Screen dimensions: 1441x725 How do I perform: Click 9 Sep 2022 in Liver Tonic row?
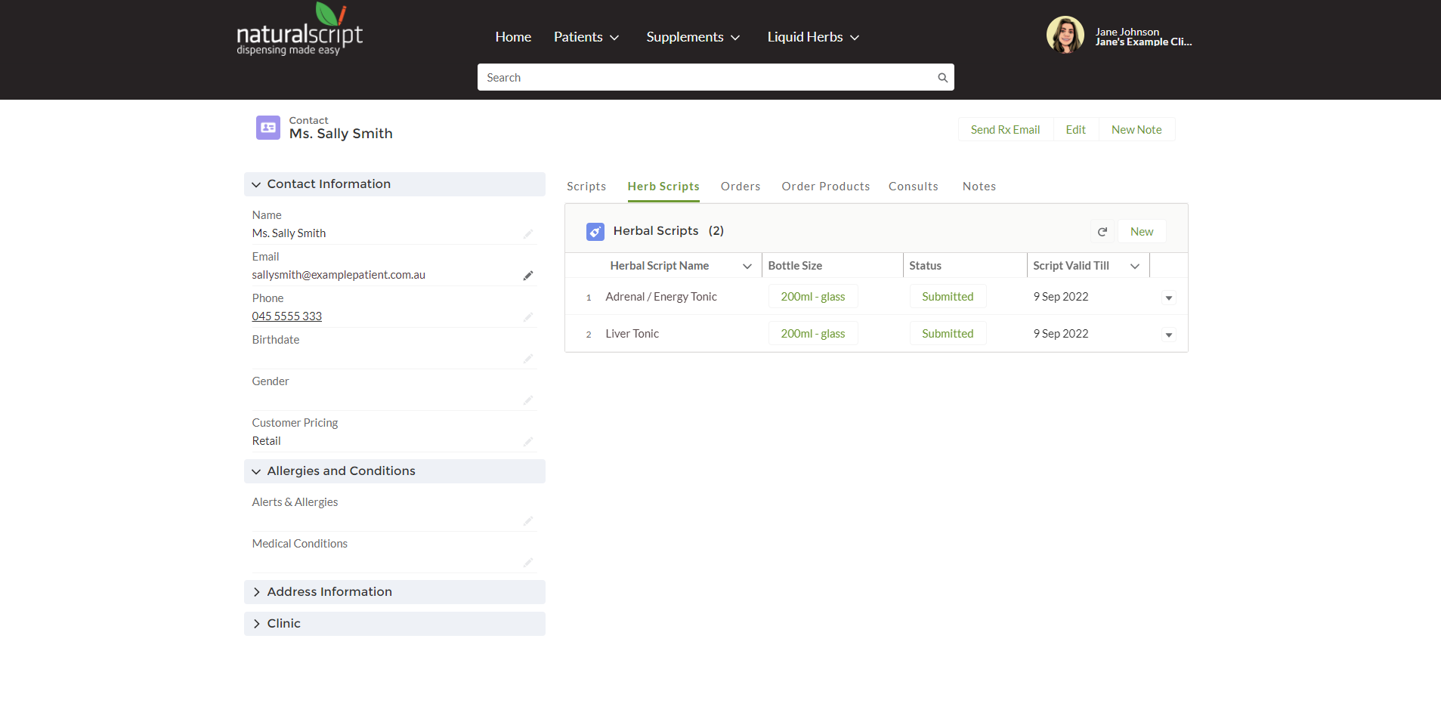coord(1061,334)
